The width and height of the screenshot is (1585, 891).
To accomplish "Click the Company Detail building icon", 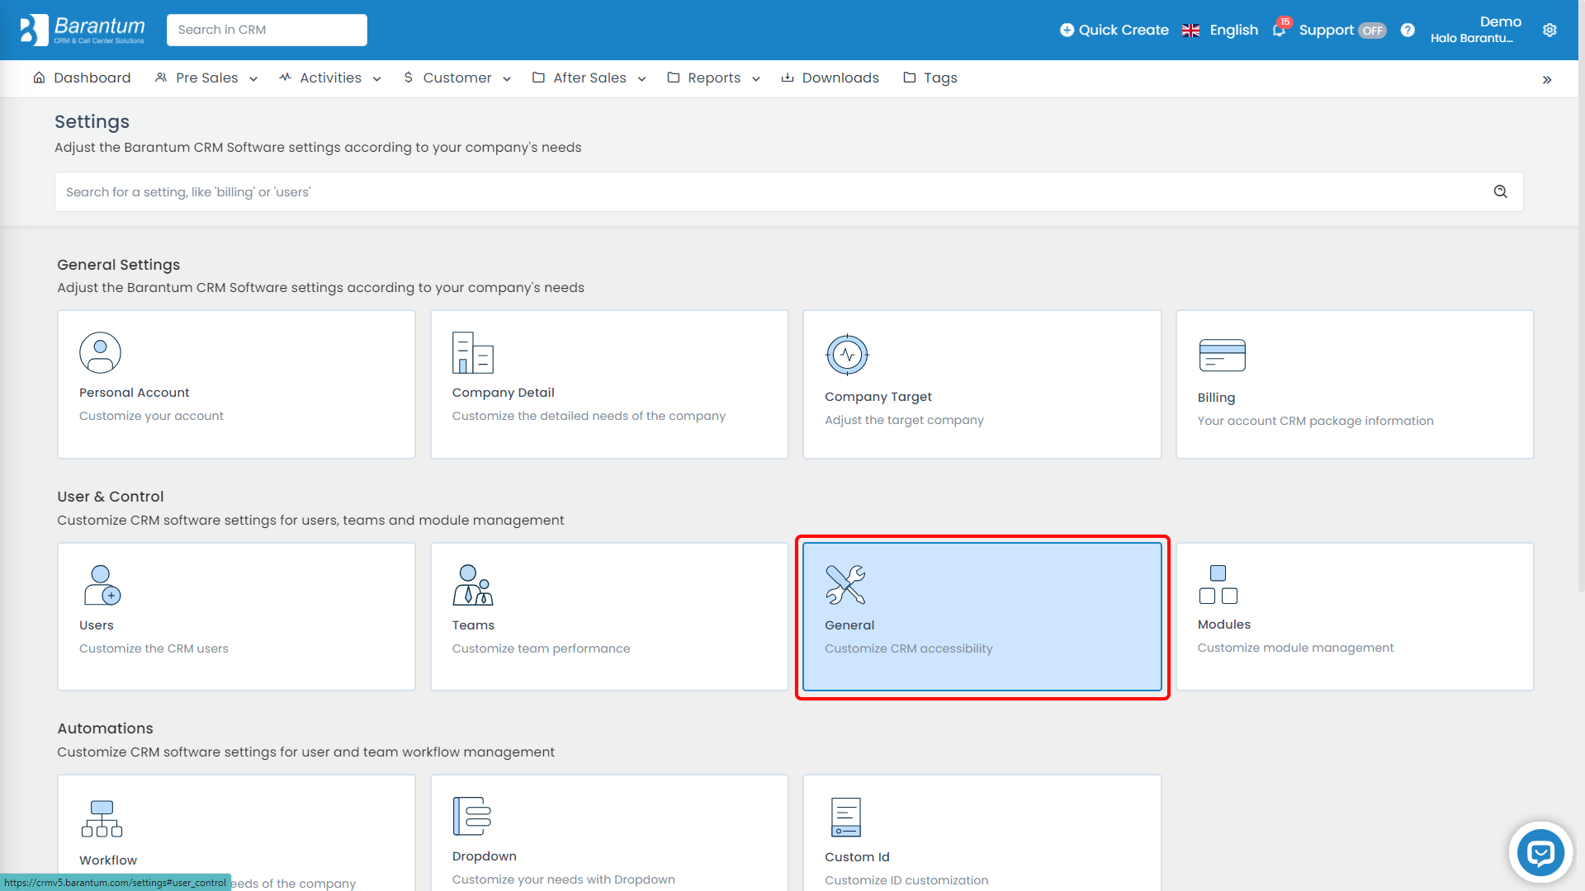I will pyautogui.click(x=472, y=352).
